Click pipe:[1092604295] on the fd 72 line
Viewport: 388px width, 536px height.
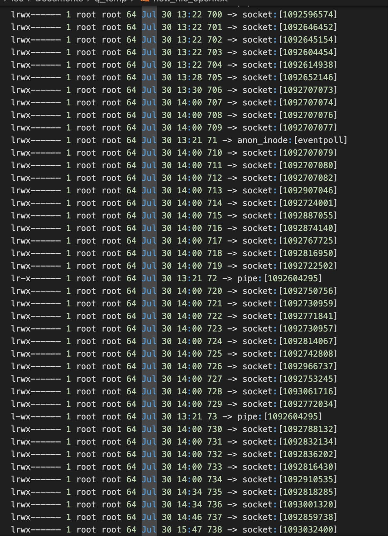(279, 278)
